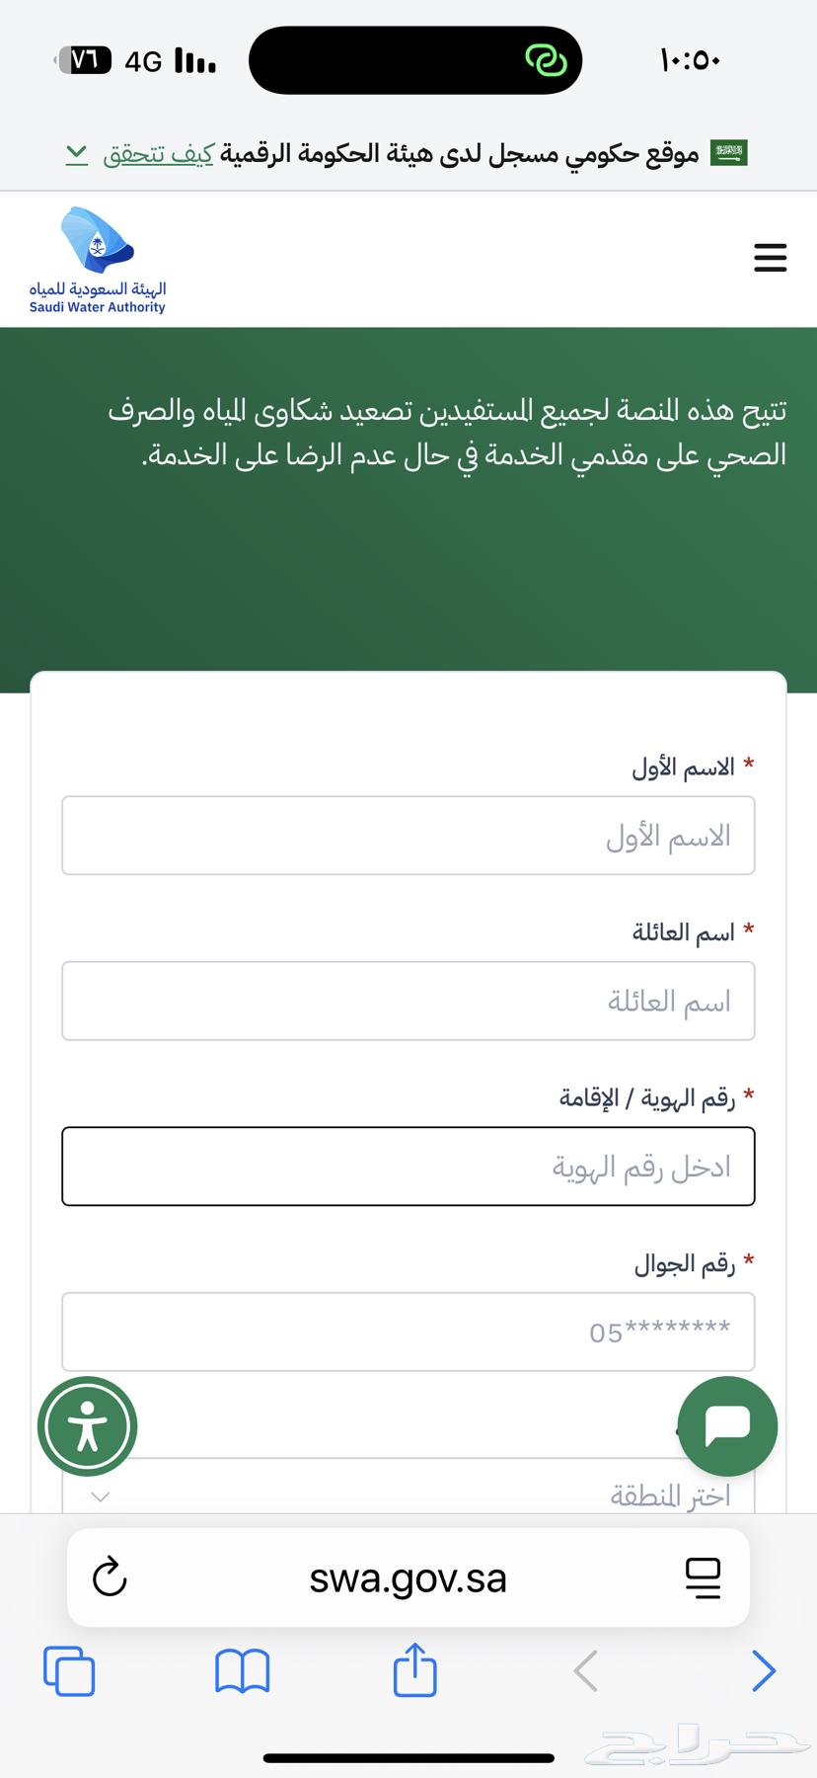Open Safari bookmarks

point(242,1671)
